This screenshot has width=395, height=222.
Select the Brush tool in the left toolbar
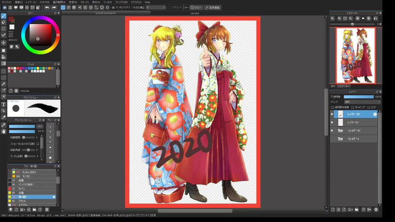(x=4, y=16)
